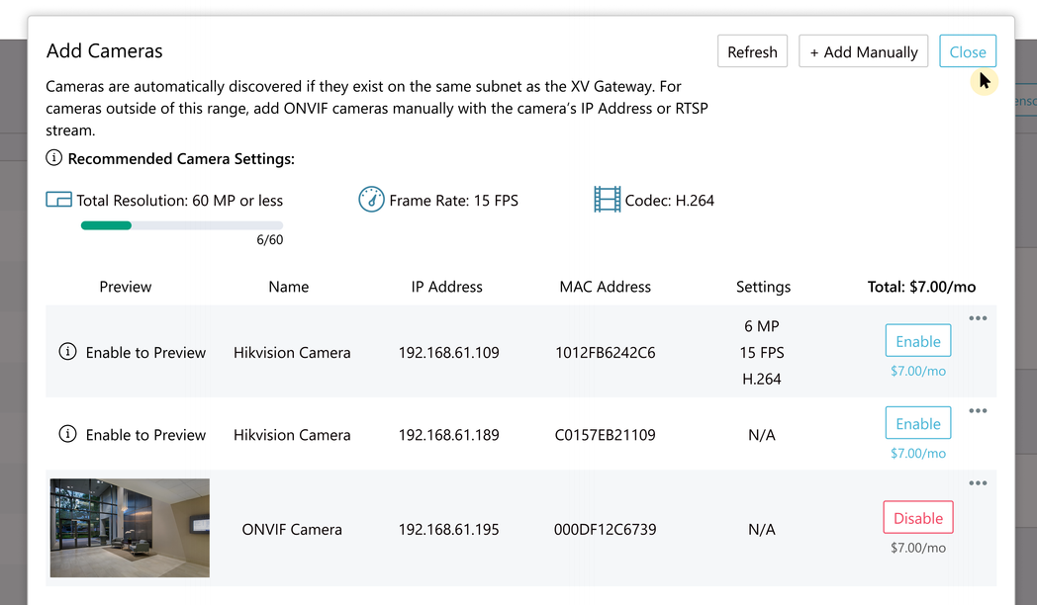Click the Codec film strip icon
Screen dimensions: 1037x605
pyautogui.click(x=608, y=200)
